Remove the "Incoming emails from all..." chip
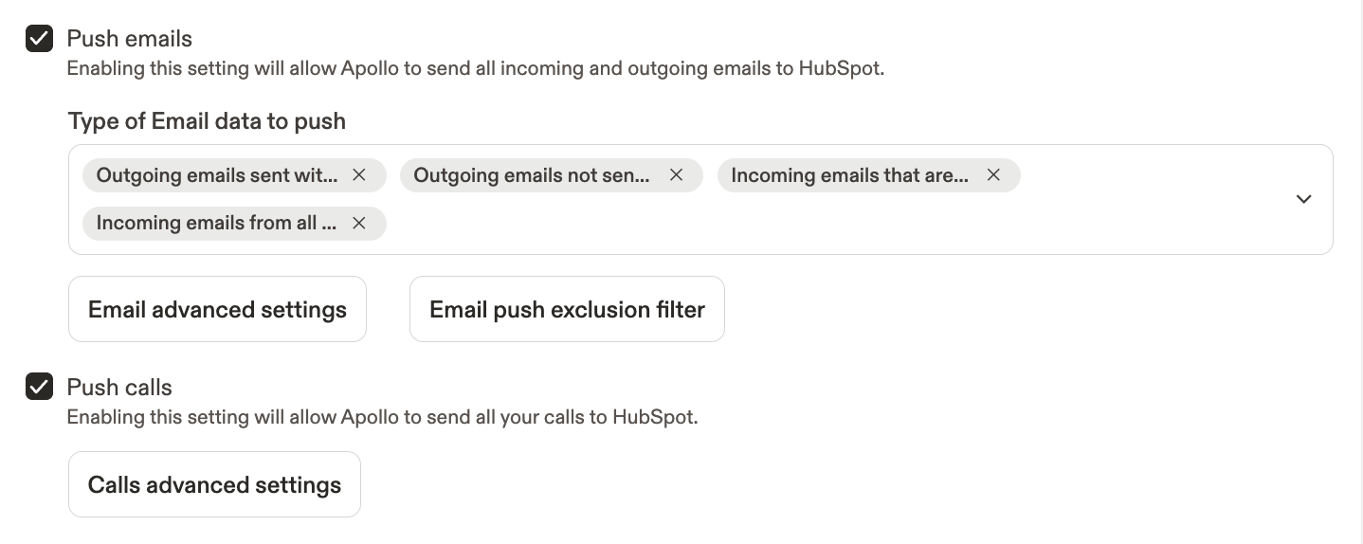Viewport: 1363px width, 544px height. [359, 224]
